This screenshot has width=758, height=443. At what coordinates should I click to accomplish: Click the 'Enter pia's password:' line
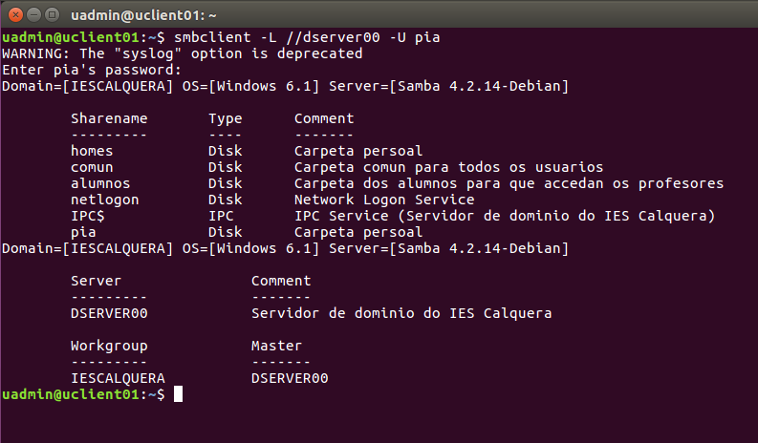[92, 70]
